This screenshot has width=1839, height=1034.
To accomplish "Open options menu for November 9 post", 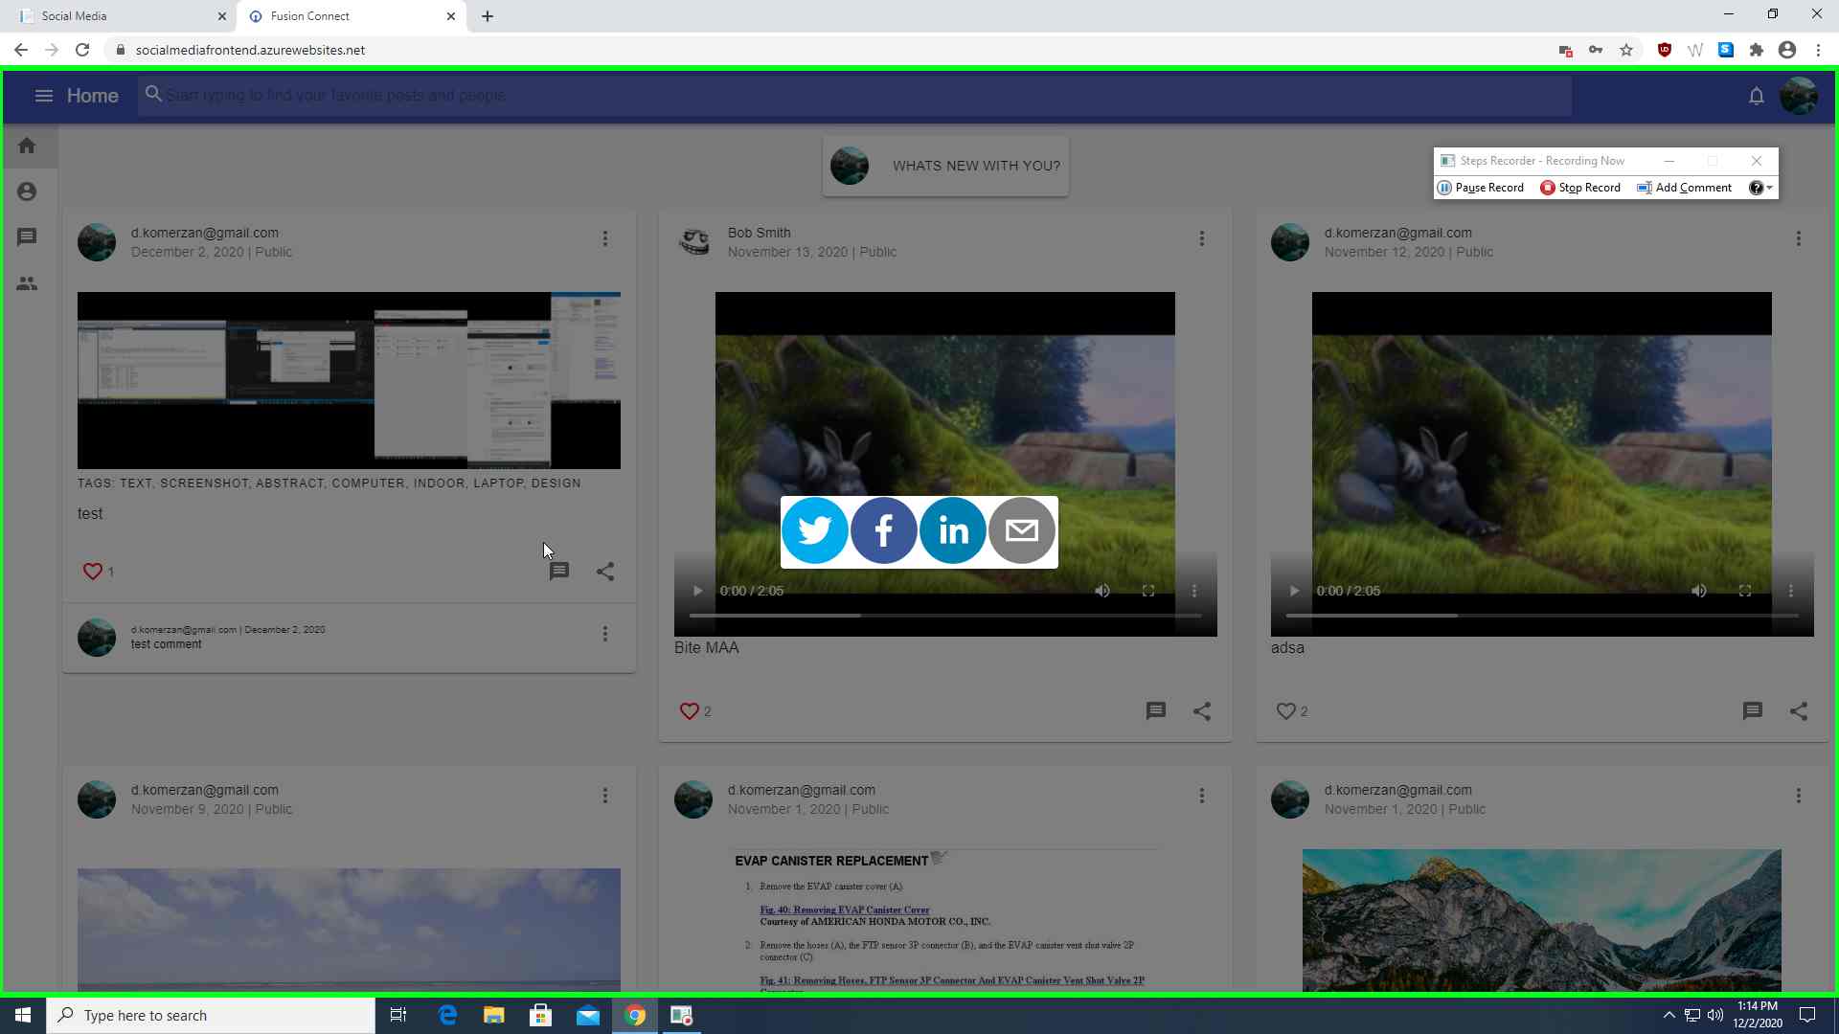I will point(605,796).
